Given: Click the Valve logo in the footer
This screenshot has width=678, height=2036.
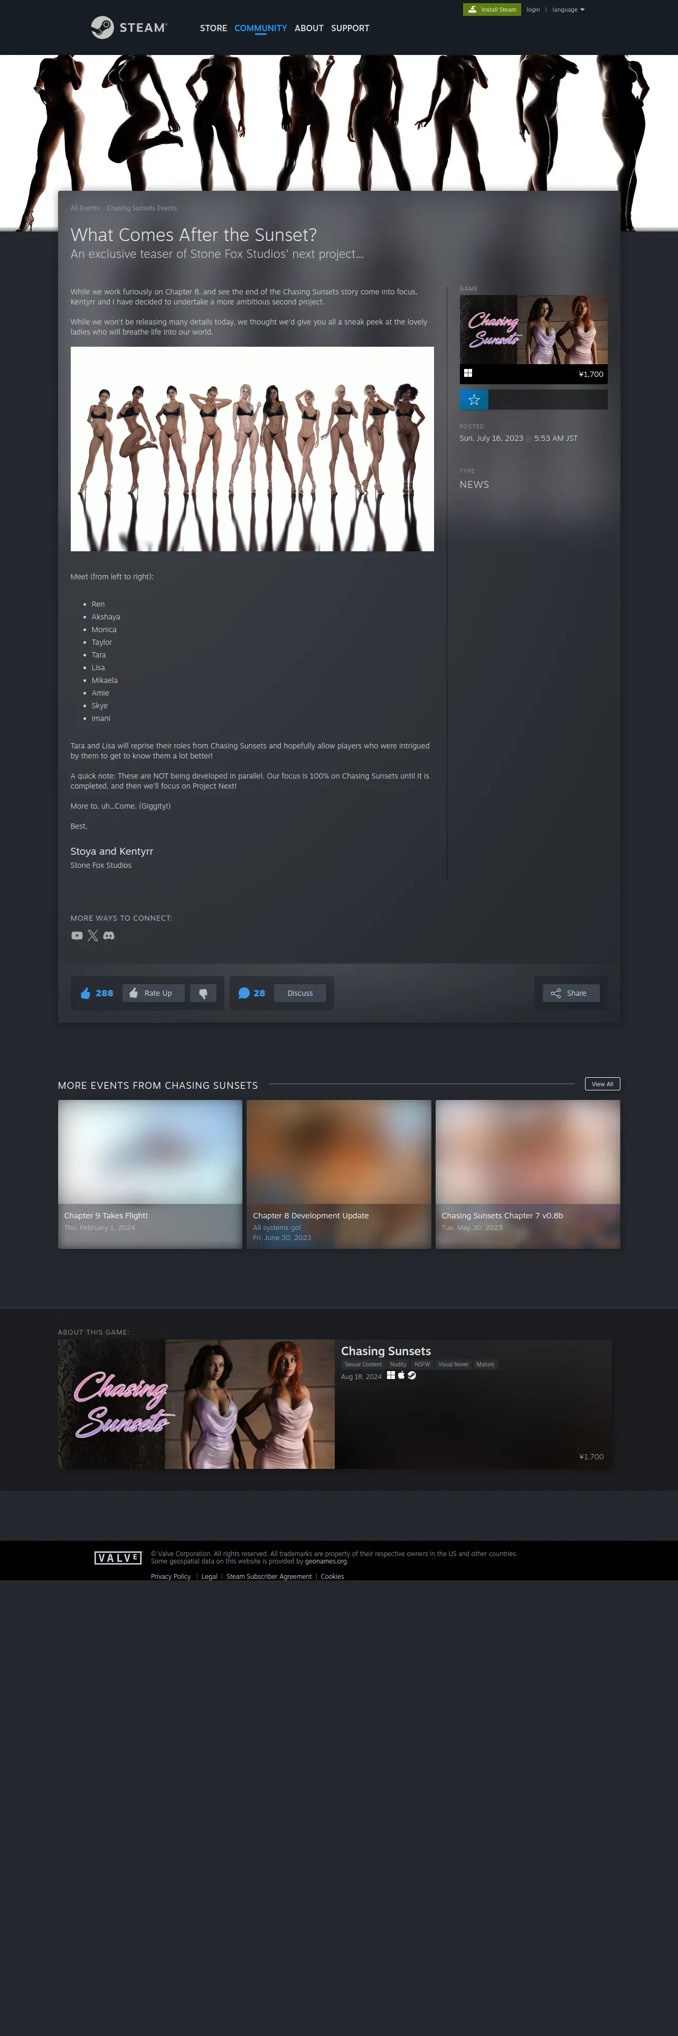Looking at the screenshot, I should click(x=118, y=1558).
